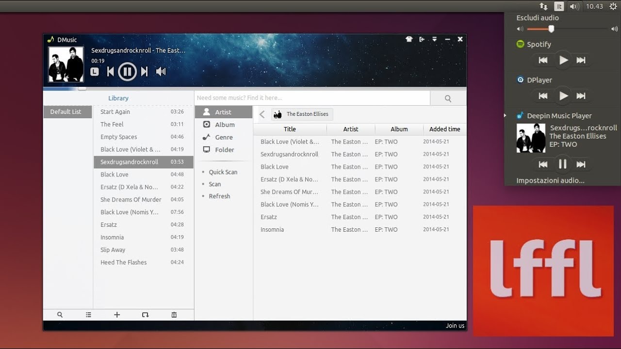Screen dimensions: 621x349
Task: Delete track with trash icon
Action: point(174,315)
